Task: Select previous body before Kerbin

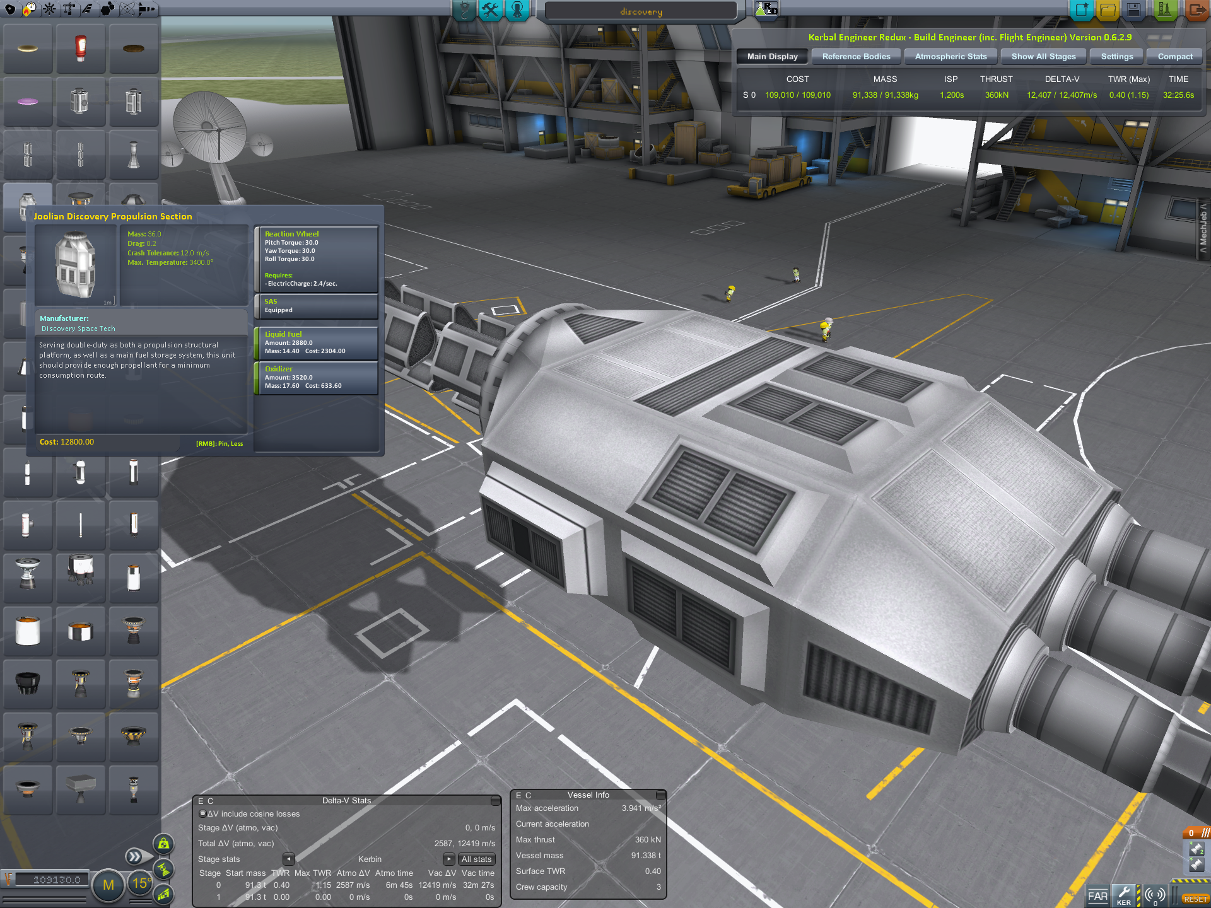Action: pyautogui.click(x=289, y=859)
